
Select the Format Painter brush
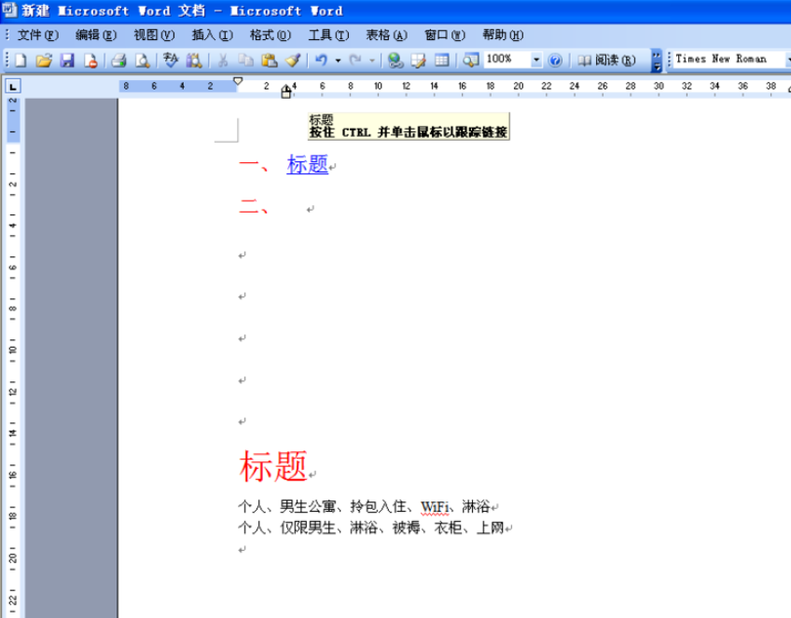tap(293, 61)
